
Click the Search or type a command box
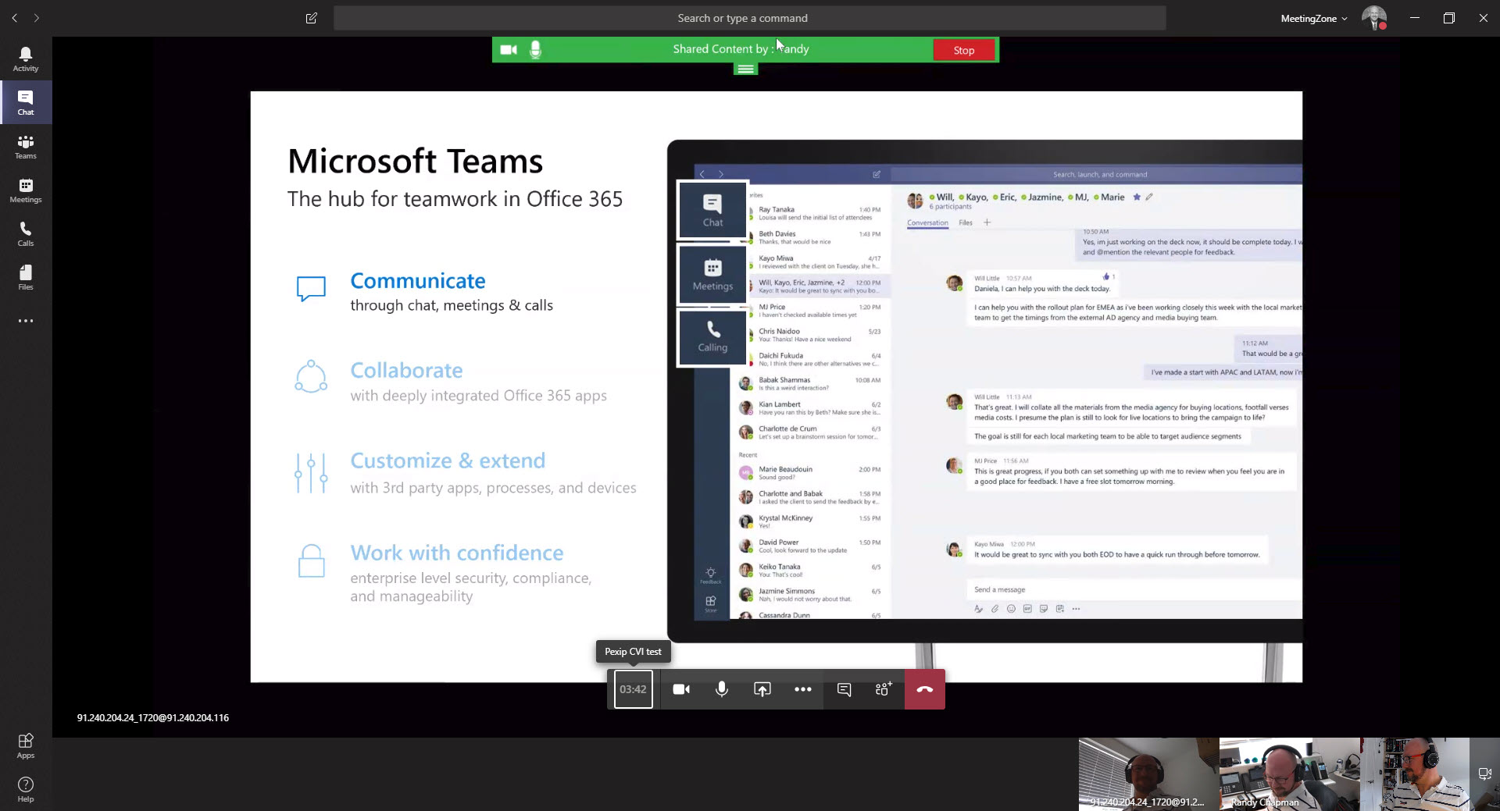(x=749, y=18)
